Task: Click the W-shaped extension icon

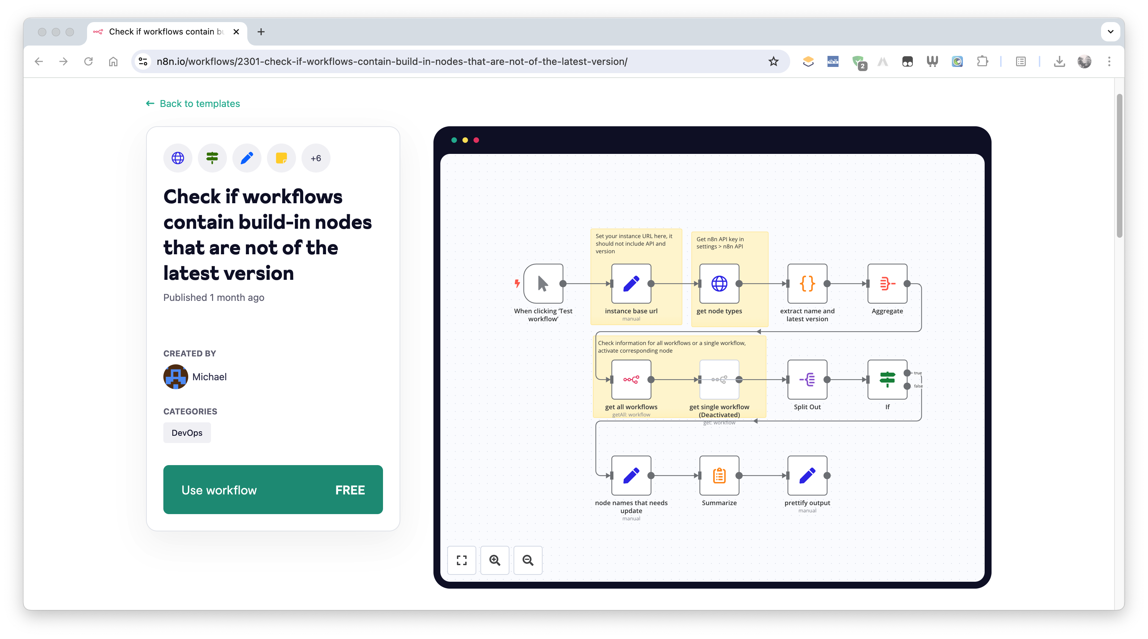Action: point(932,61)
